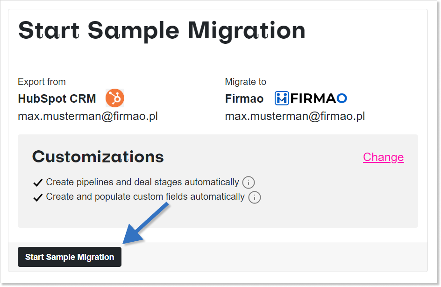
Task: Click the HubSpot sprocket logo icon
Action: point(115,98)
